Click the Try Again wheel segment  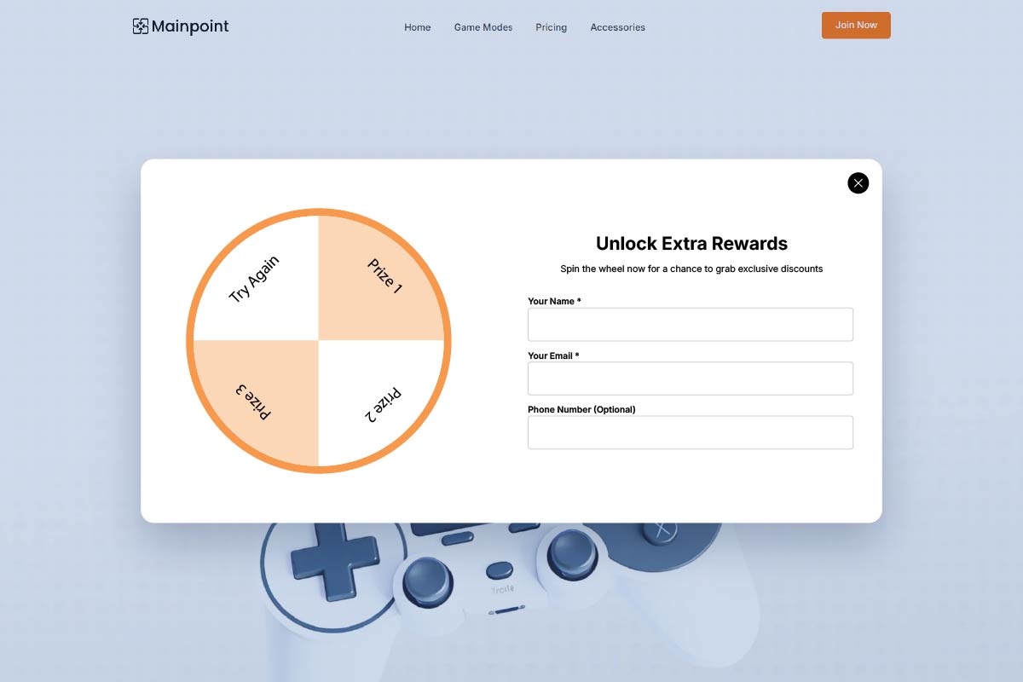256,279
